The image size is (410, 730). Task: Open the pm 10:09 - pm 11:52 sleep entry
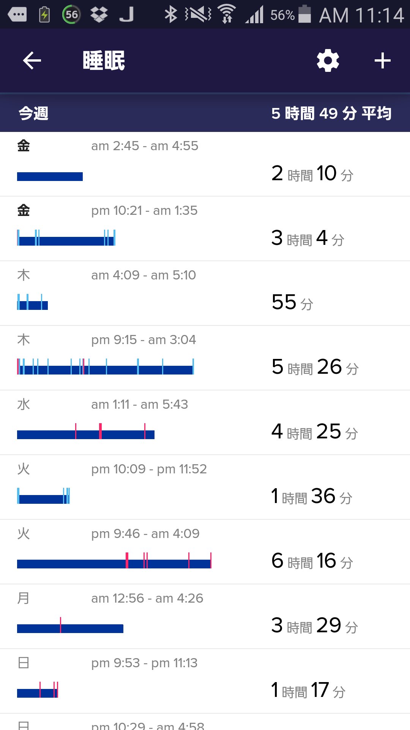(x=205, y=487)
